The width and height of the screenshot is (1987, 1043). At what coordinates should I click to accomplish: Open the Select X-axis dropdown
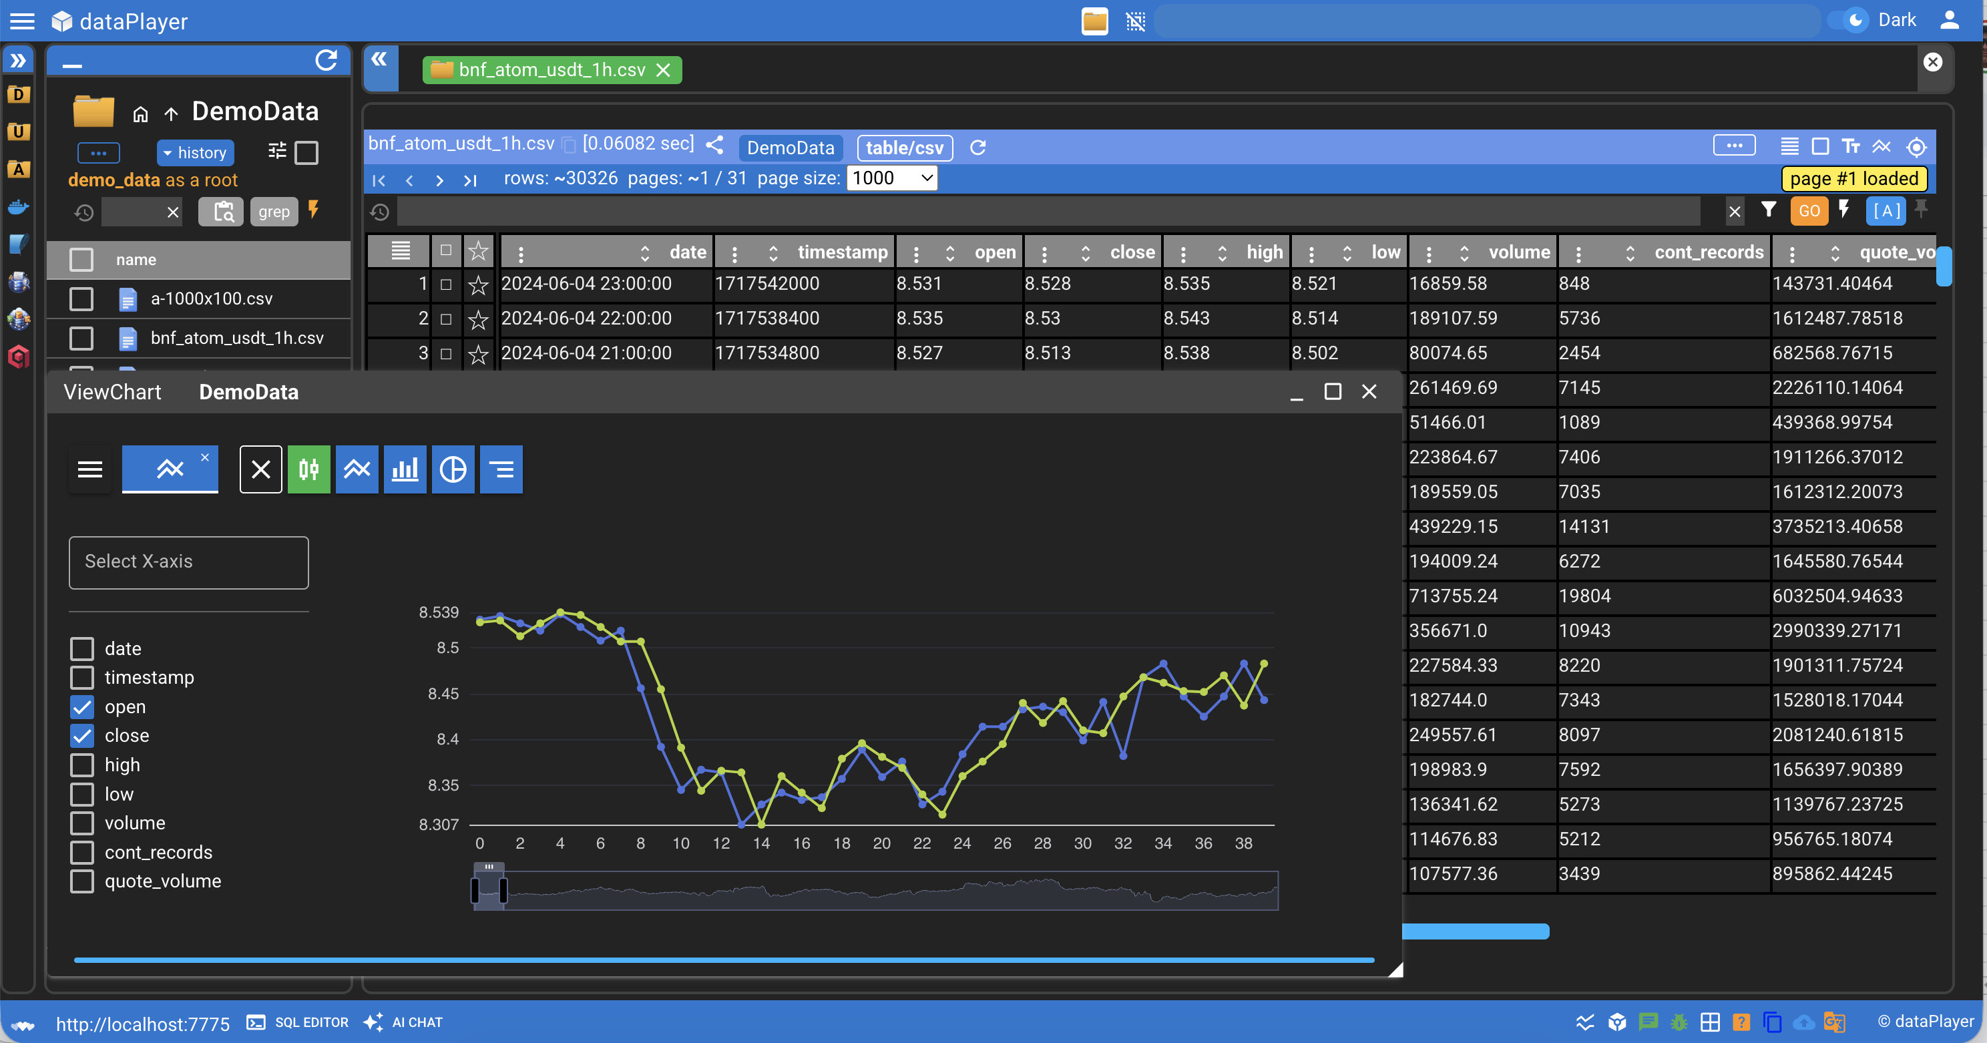tap(188, 562)
